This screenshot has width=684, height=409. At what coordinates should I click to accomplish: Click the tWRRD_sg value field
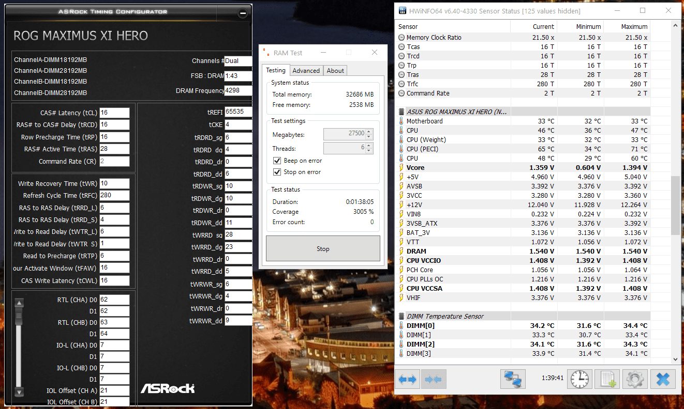(x=238, y=235)
